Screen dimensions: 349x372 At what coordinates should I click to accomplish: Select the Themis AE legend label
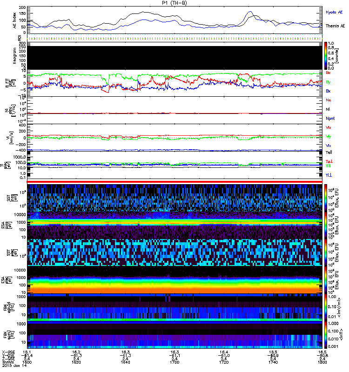(x=335, y=26)
